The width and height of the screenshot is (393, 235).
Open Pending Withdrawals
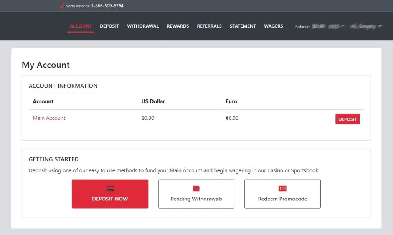coord(196,194)
